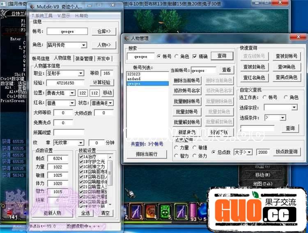Open the T.系统工具 menu
This screenshot has height=233, width=308.
[42, 16]
